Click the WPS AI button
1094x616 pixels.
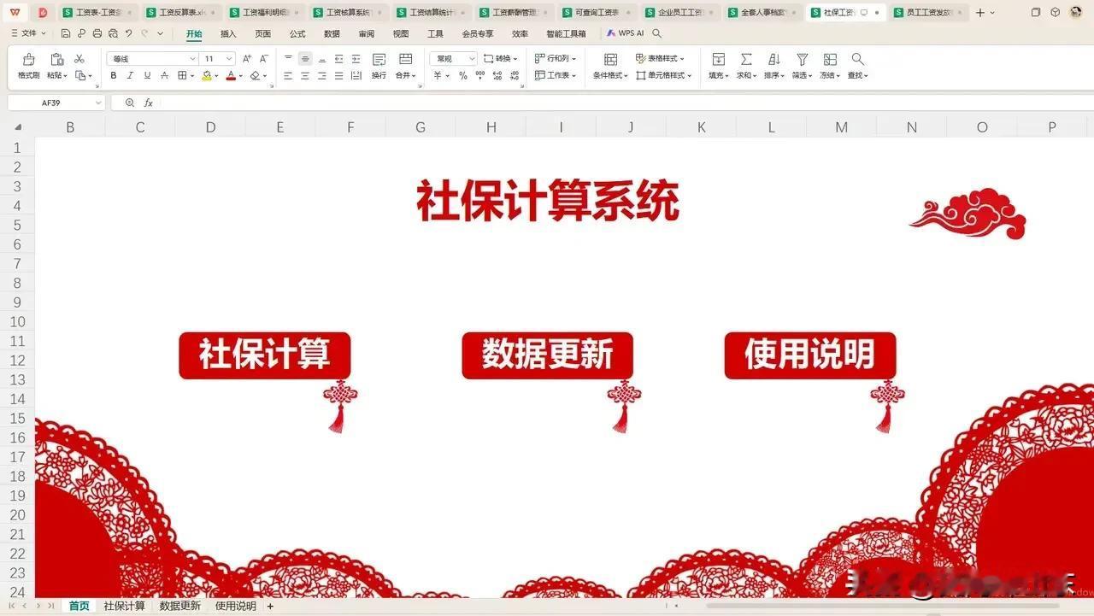point(626,34)
